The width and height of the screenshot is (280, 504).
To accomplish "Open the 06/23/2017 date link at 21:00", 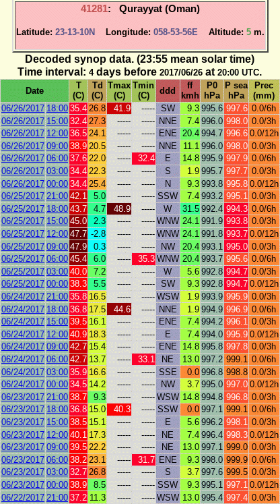I will tap(23, 397).
